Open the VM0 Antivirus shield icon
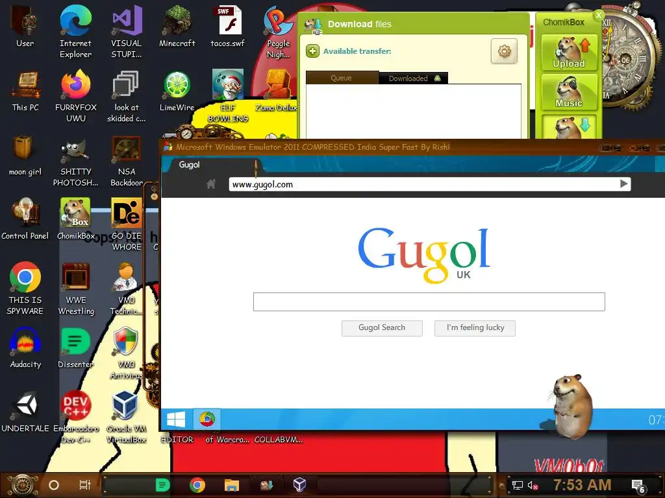 (x=127, y=352)
